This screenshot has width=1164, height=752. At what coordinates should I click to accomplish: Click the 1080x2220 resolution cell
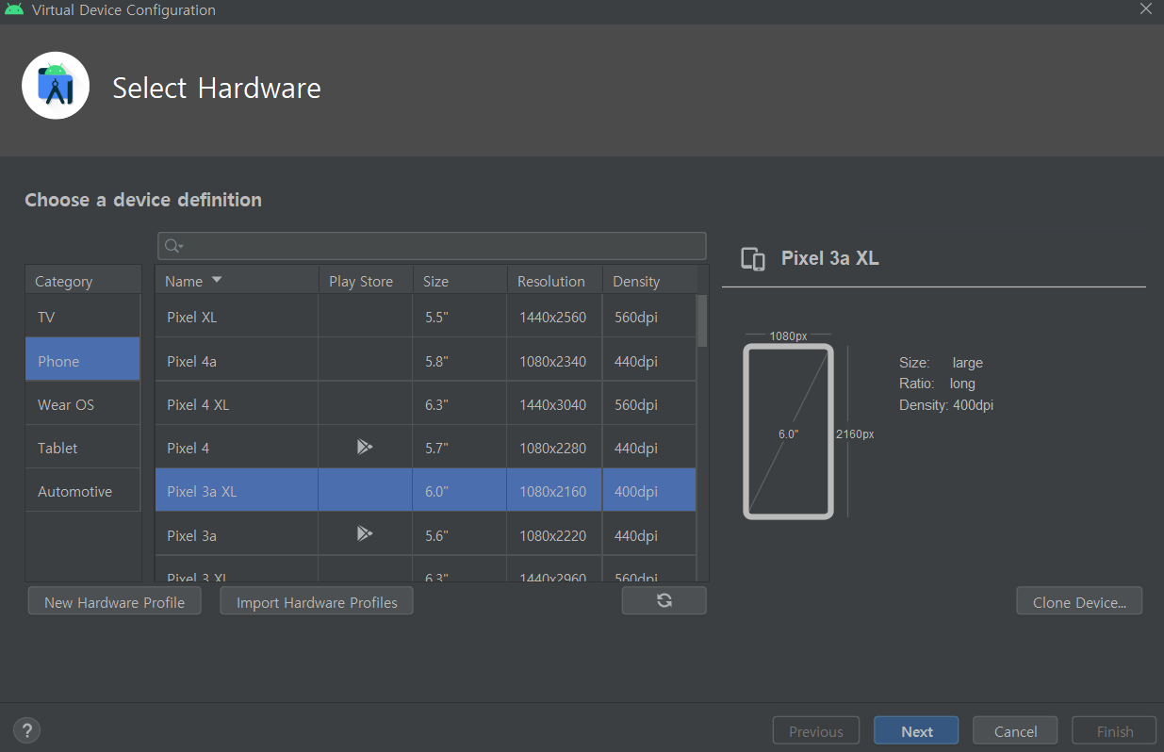tap(553, 535)
